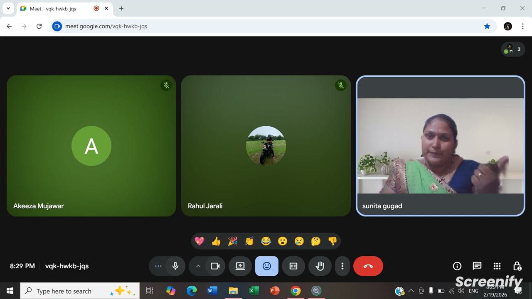Send the crying face reaction
The image size is (532, 299).
[299, 241]
